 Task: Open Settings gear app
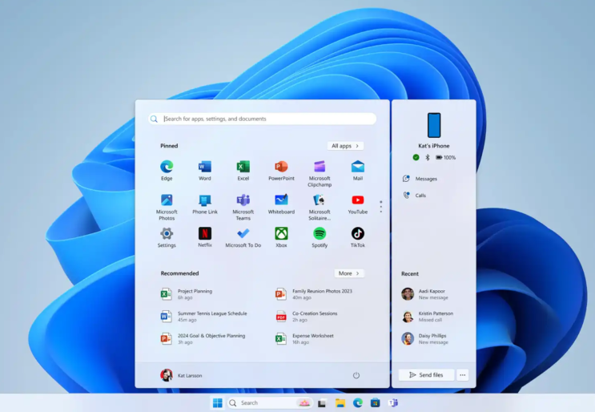point(167,237)
